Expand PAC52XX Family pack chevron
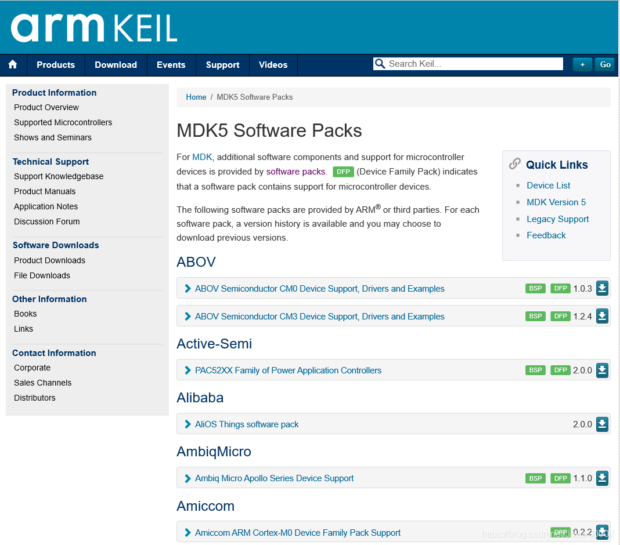 tap(188, 370)
